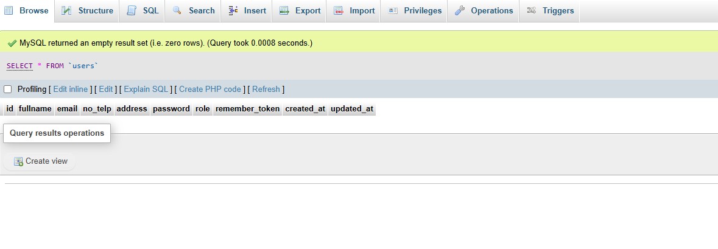Click the SQL tab icon
This screenshot has height=249, width=718.
[132, 10]
